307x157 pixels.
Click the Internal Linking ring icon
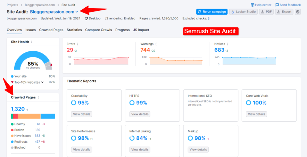point(132,138)
